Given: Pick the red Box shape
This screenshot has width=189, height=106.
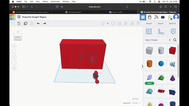Looking at the screenshot, I should tap(172, 51).
